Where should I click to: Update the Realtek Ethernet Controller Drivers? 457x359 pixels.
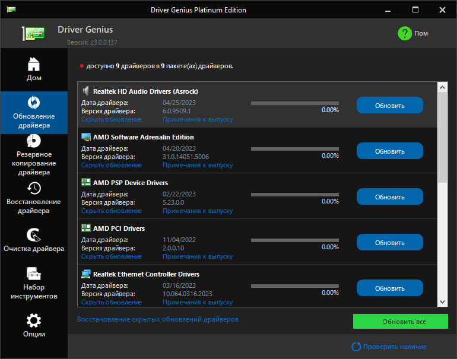point(390,288)
